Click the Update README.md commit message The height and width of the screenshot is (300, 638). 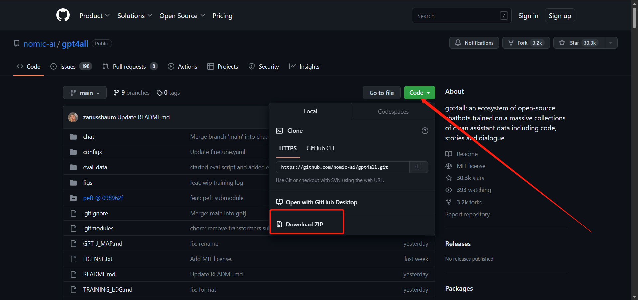click(144, 117)
